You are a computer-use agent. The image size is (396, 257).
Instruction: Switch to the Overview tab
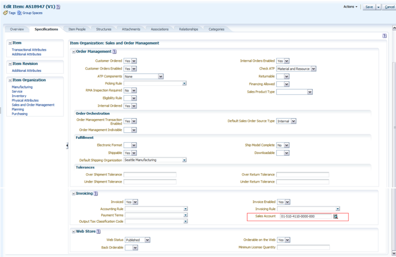click(17, 29)
